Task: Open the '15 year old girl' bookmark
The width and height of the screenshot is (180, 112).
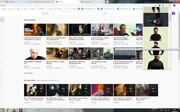Action: 108,9
